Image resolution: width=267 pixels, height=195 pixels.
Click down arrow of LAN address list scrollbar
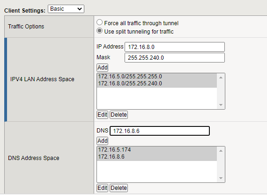coord(221,105)
